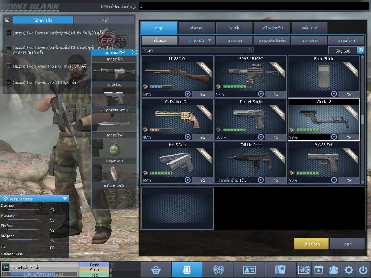Open the inventory backpack icon

pos(187,269)
